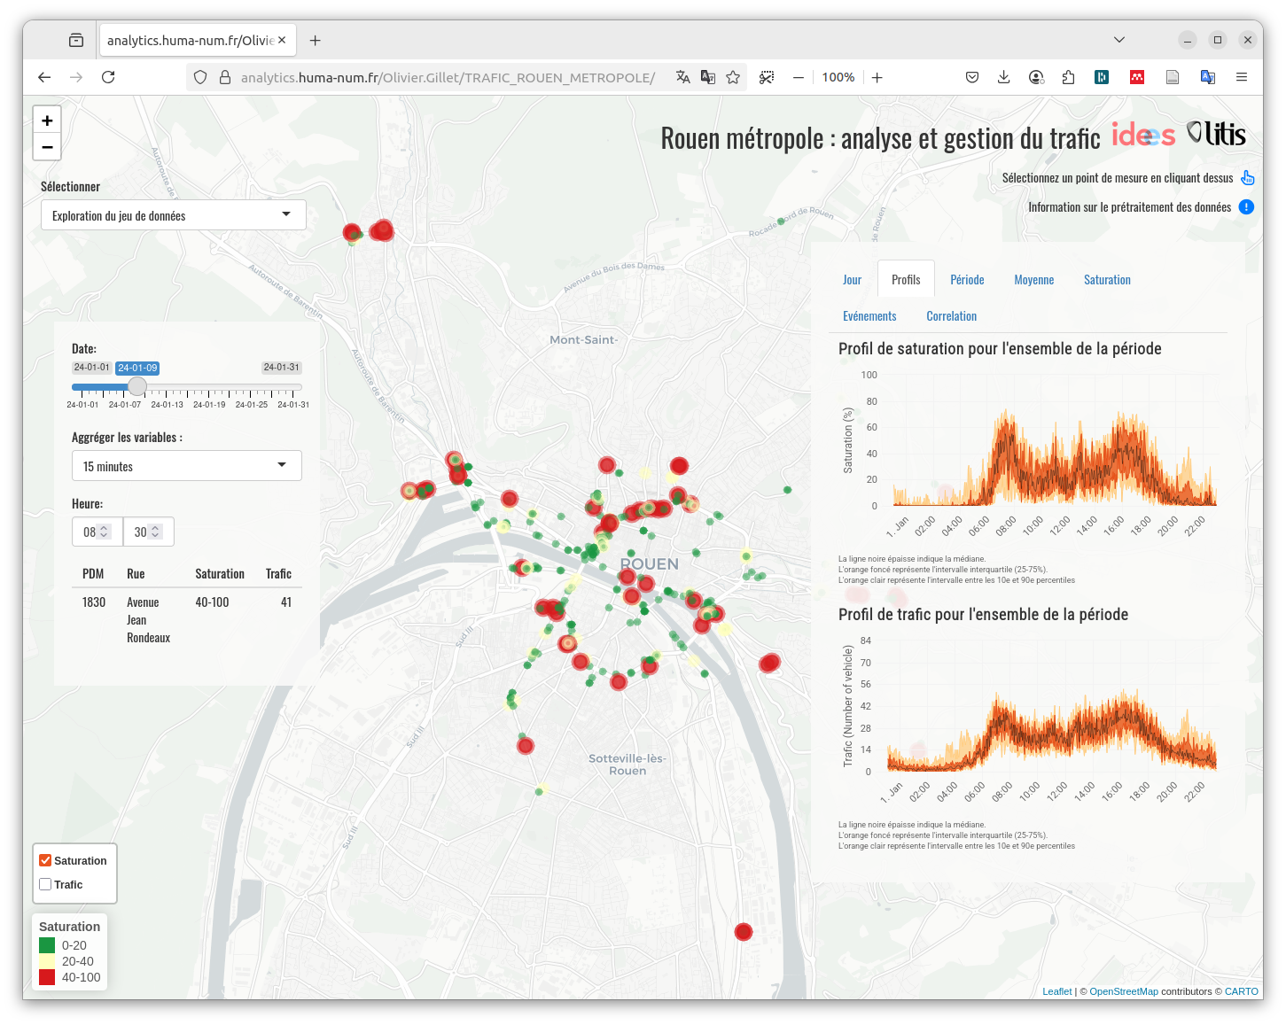
Task: Open the Correlation tab
Action: point(951,316)
